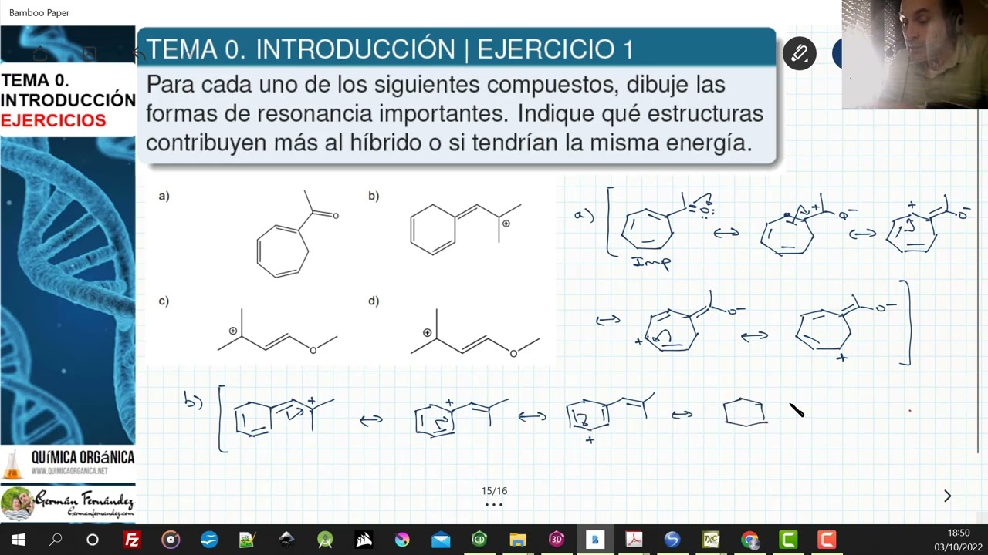Image resolution: width=988 pixels, height=555 pixels.
Task: Open the colorful paint circle taskbar icon
Action: click(402, 540)
